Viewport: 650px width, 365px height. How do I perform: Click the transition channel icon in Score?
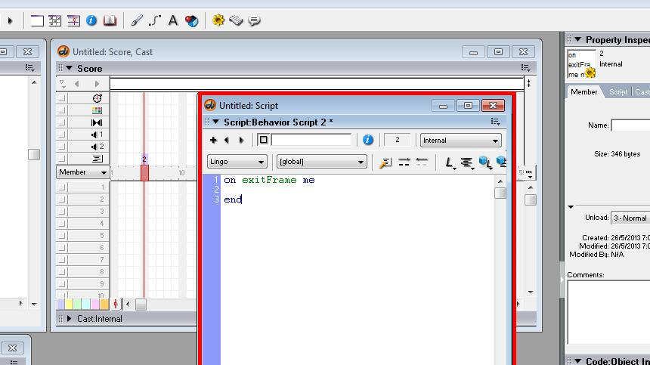pos(97,122)
